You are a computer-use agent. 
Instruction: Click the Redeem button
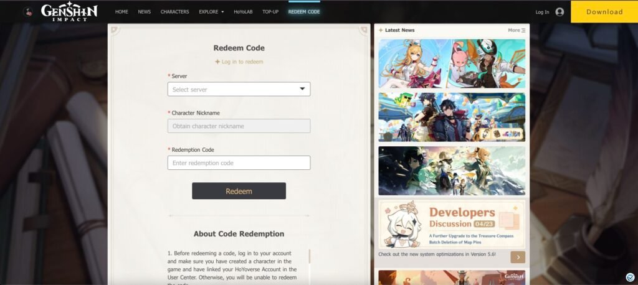(x=239, y=191)
